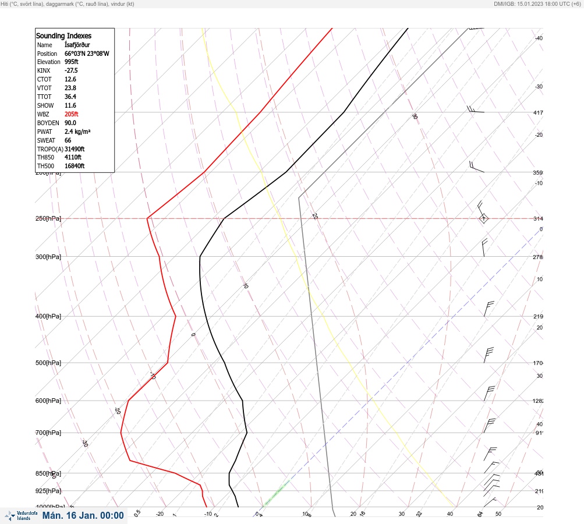
Task: Select the PWAT value 2.4 kg/m²
Action: pos(77,132)
